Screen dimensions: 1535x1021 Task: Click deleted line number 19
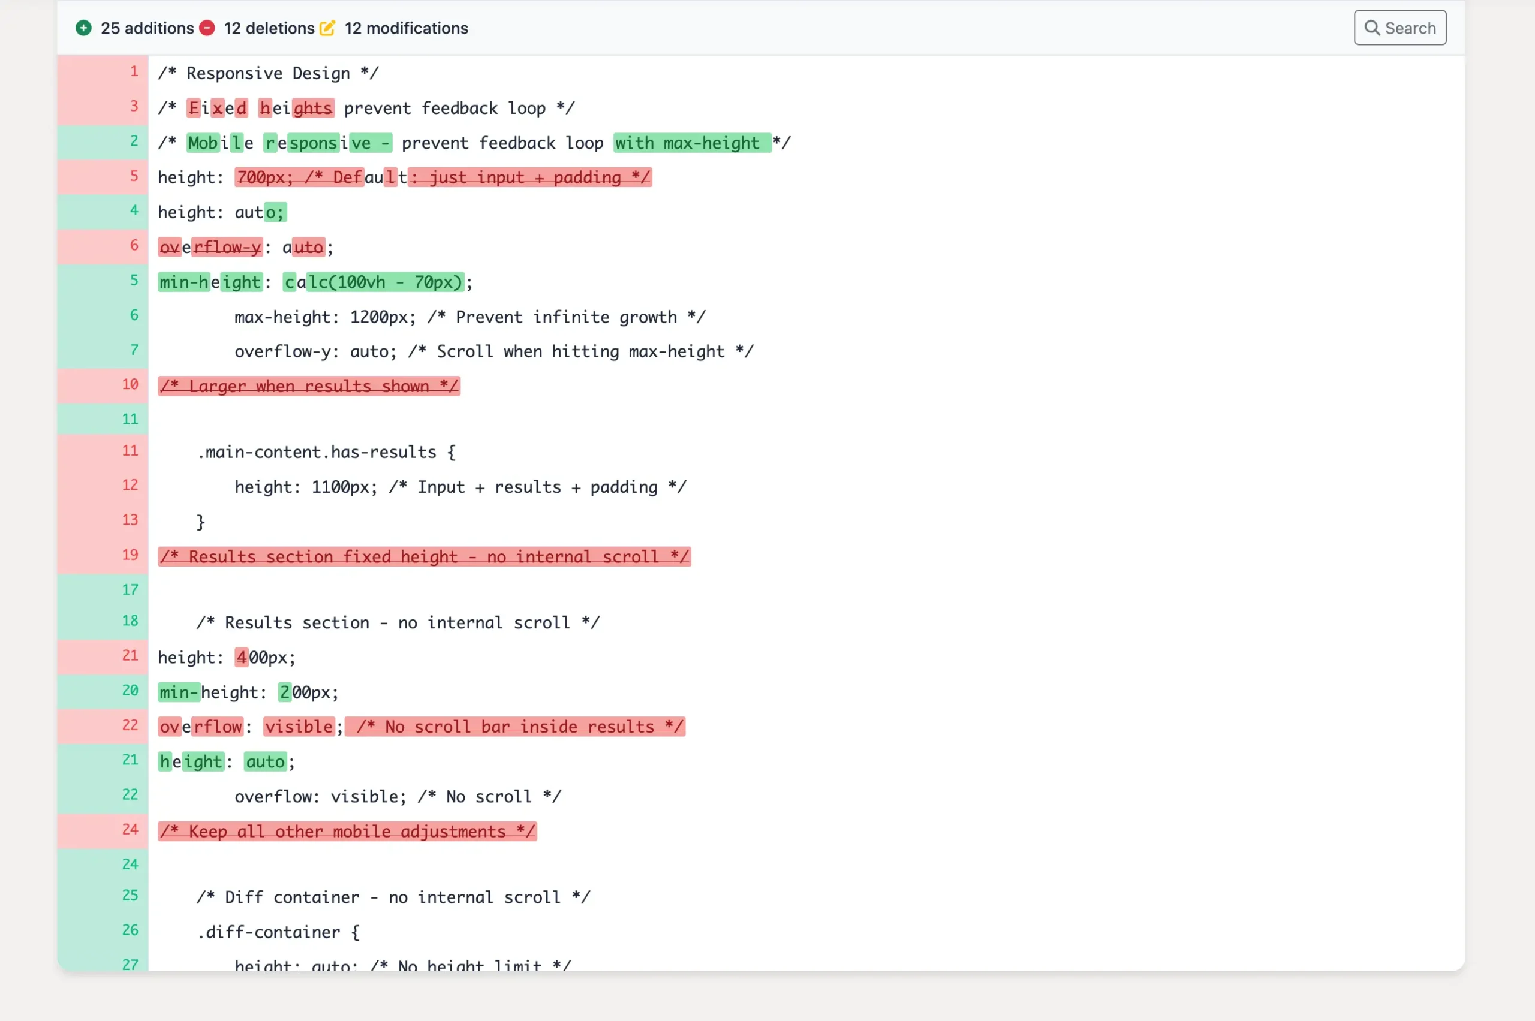(x=130, y=555)
